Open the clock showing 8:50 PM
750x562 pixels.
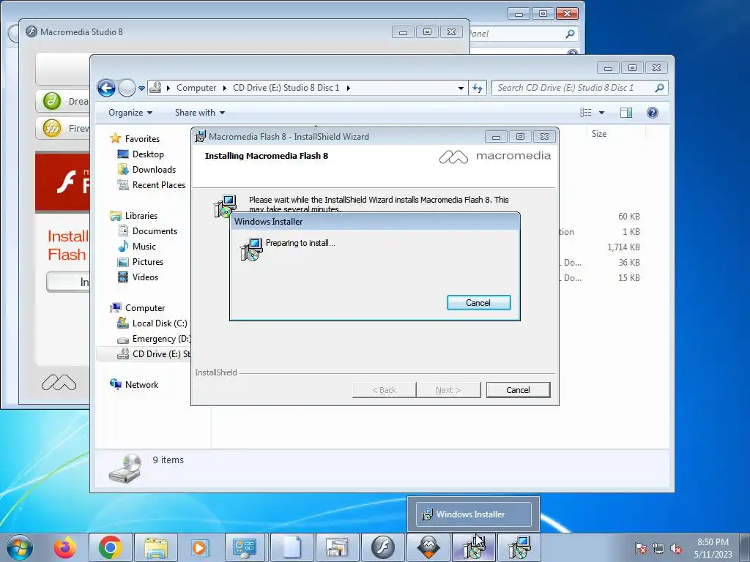tap(713, 547)
